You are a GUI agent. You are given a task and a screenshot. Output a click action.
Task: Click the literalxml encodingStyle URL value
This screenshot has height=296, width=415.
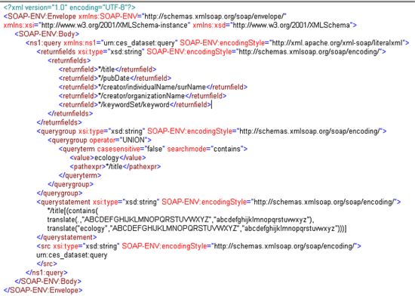tap(337, 43)
